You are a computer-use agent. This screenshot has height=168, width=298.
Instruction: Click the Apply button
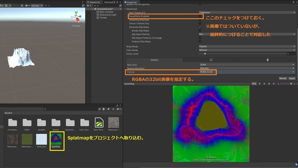click(x=292, y=78)
